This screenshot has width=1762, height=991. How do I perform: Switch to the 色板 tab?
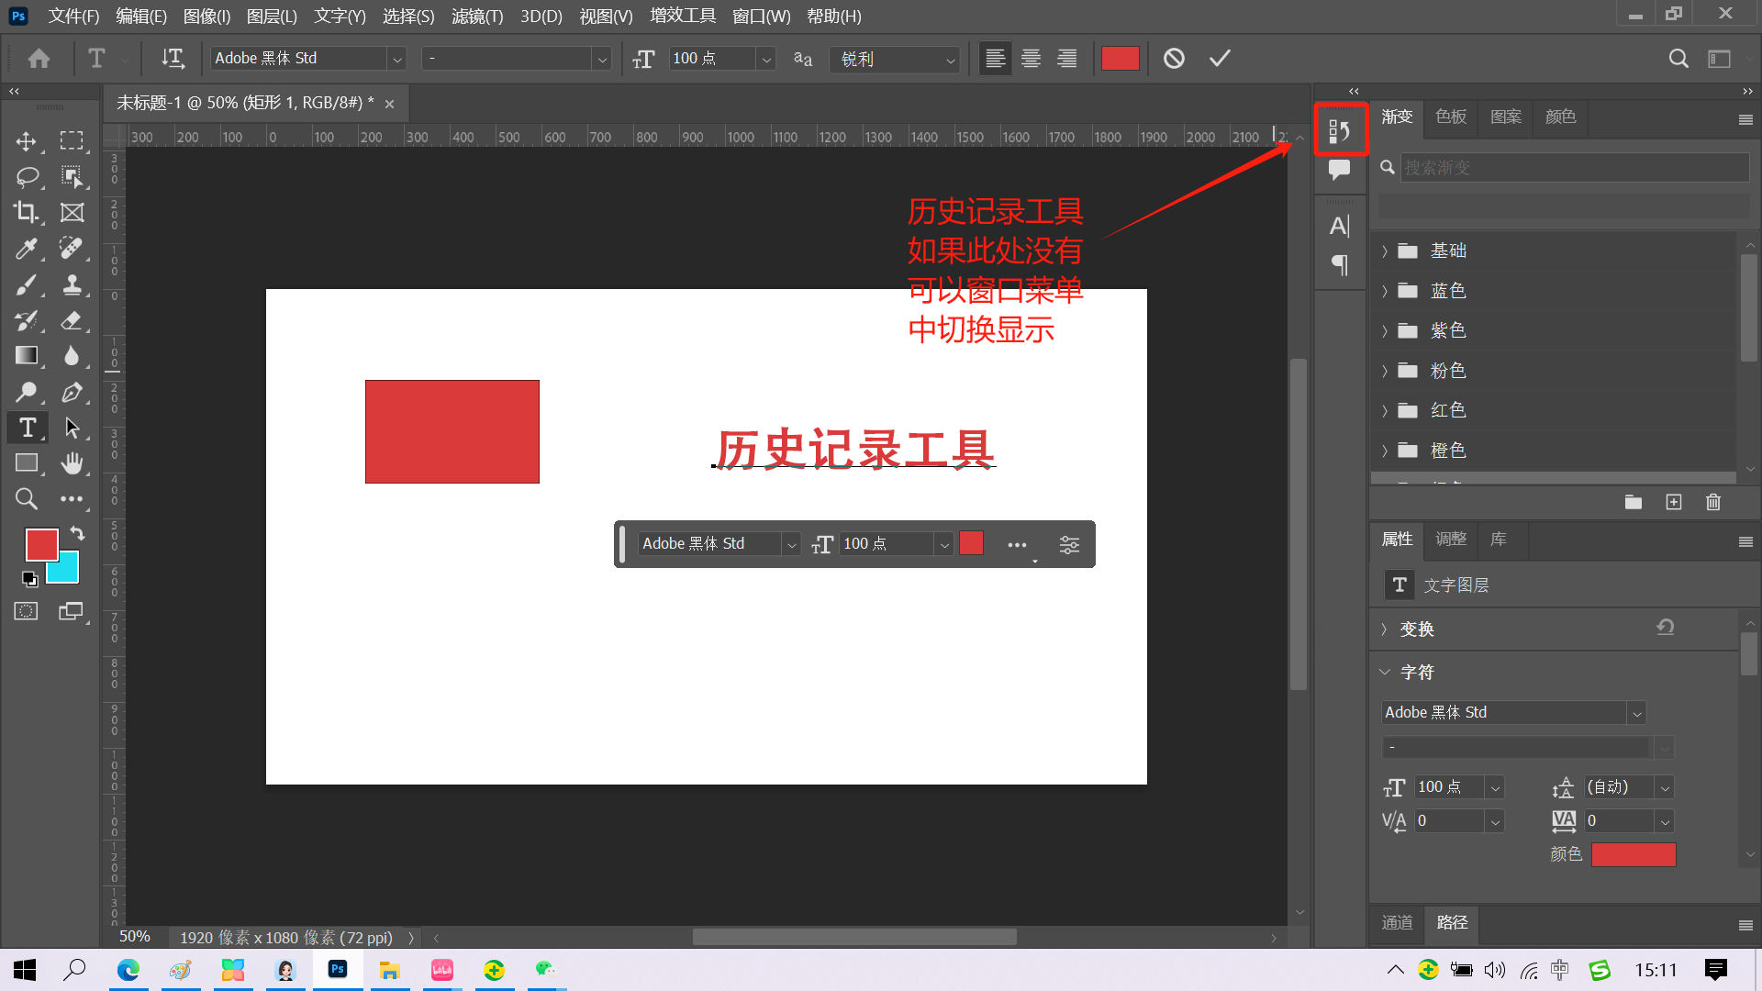[1451, 117]
